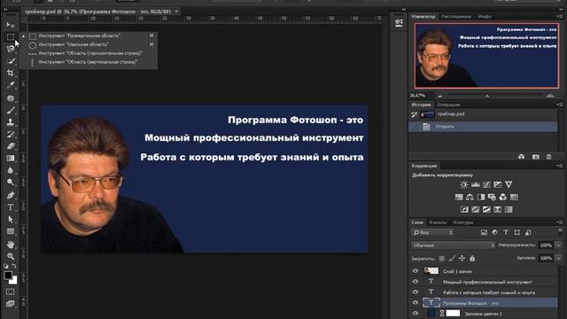Filter layers by type (text) layers
The image size is (567, 319).
[x=506, y=232]
